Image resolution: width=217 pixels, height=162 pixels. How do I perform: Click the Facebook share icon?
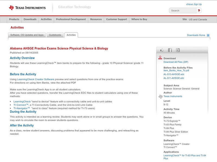pyautogui.click(x=170, y=50)
